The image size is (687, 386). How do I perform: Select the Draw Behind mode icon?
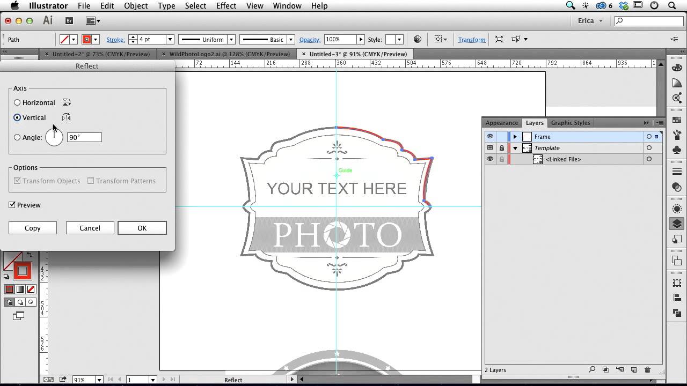tap(20, 302)
